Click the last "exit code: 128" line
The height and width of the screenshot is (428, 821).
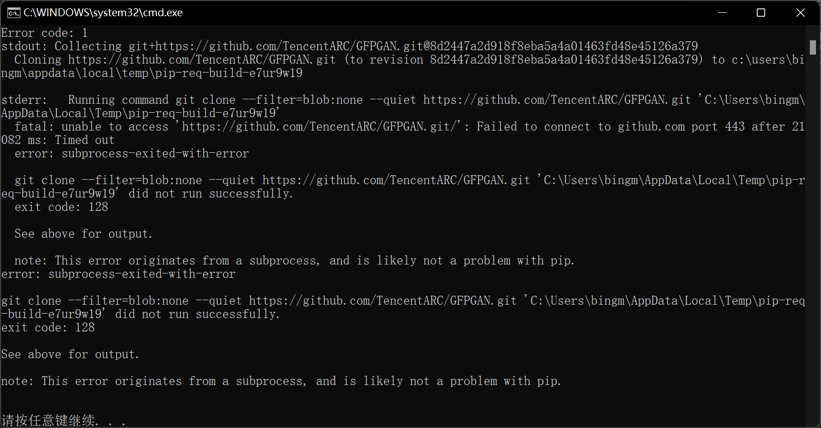[47, 328]
